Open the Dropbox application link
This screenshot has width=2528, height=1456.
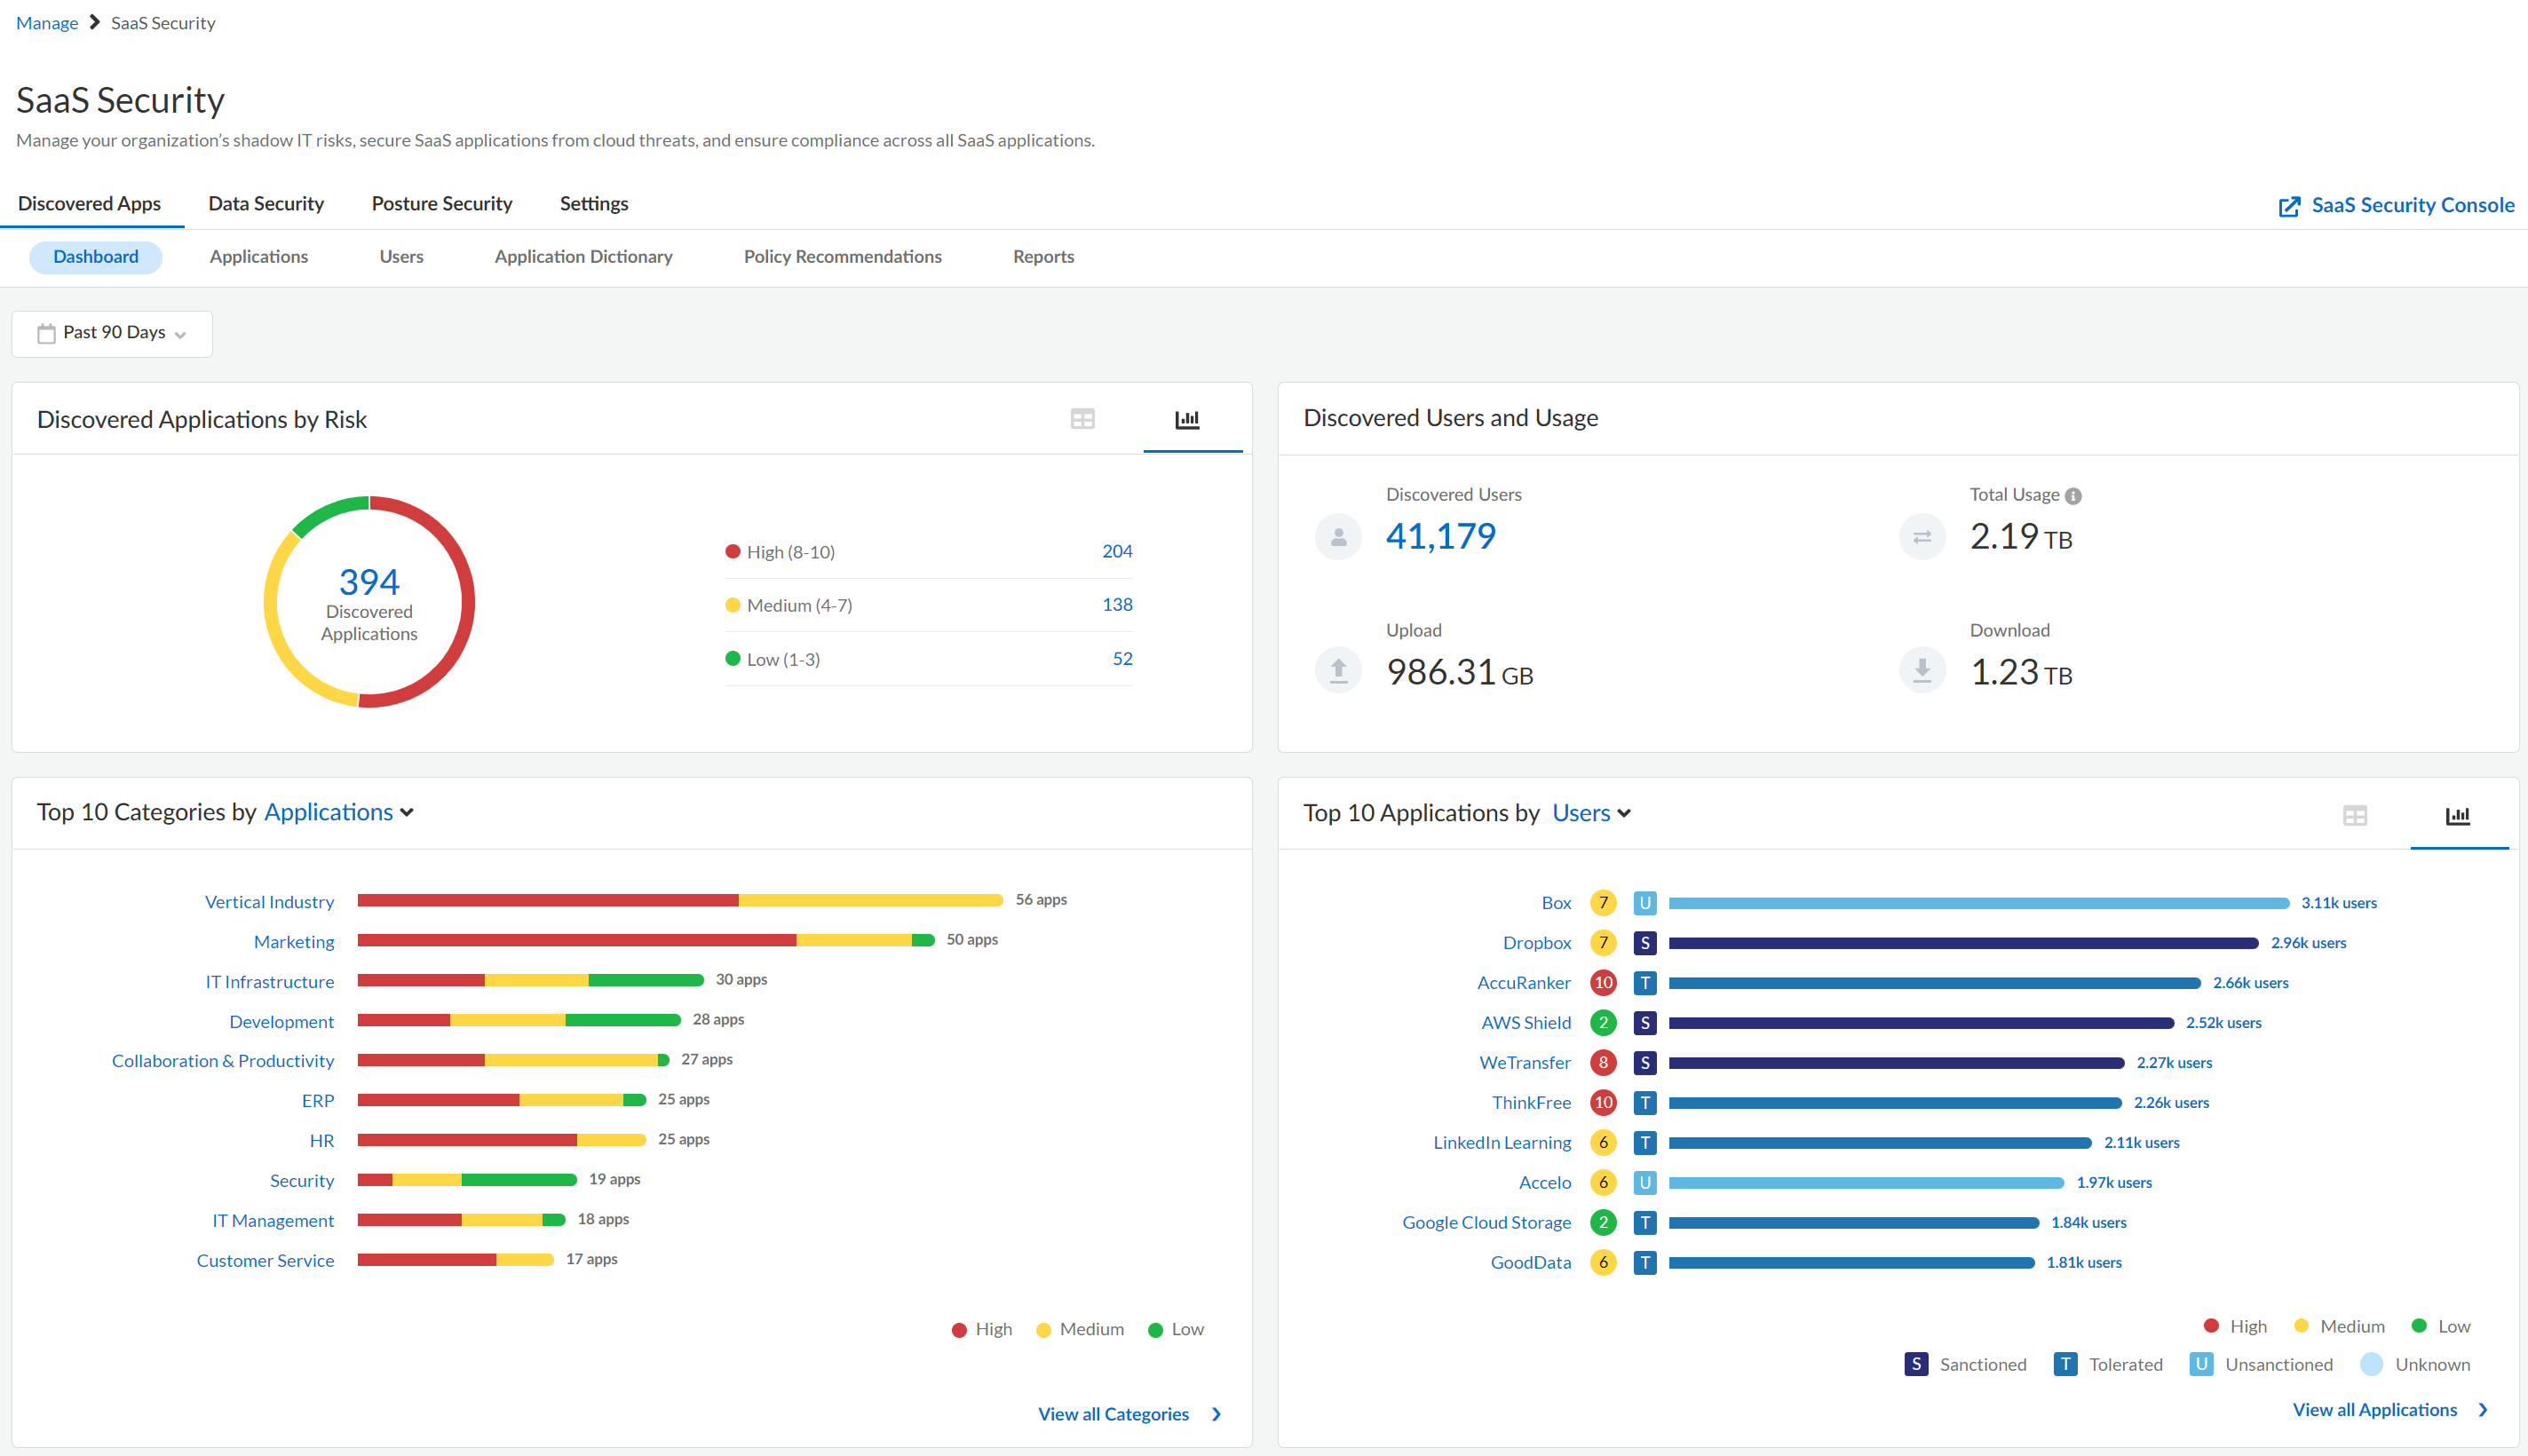(1536, 943)
